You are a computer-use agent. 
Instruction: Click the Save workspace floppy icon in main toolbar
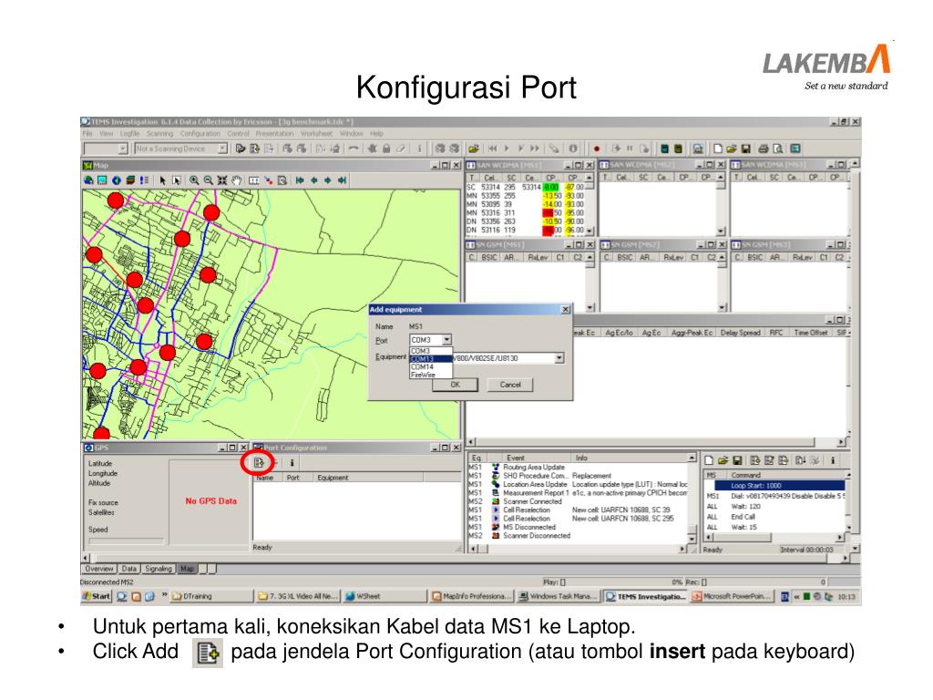[x=746, y=149]
